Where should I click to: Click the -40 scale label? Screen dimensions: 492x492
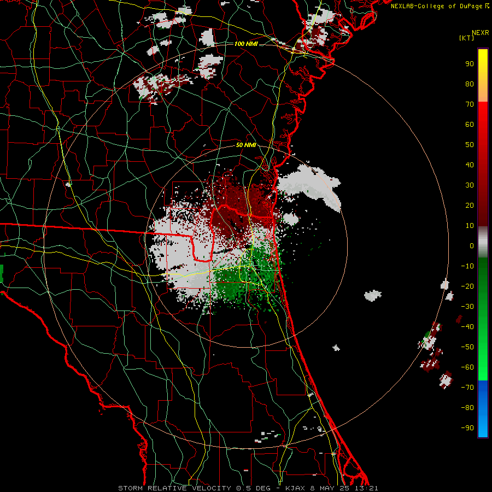click(x=467, y=327)
